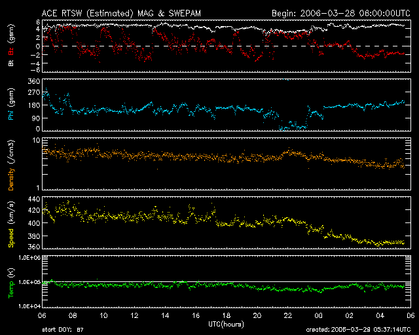This screenshot has width=419, height=335.
Task: Click the "18" hour label on the time axis
Action: [x=227, y=316]
